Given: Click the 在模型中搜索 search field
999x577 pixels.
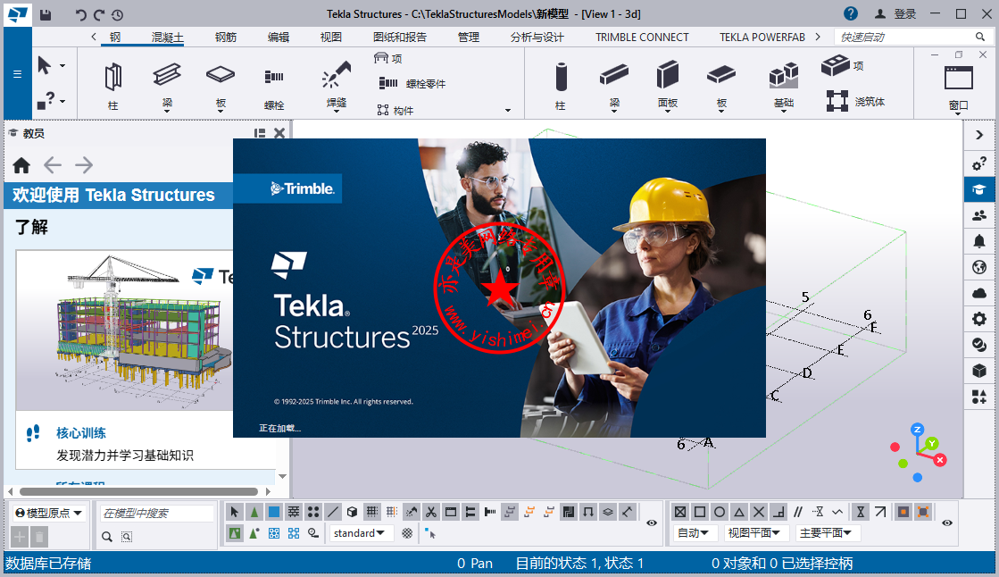Looking at the screenshot, I should 157,514.
